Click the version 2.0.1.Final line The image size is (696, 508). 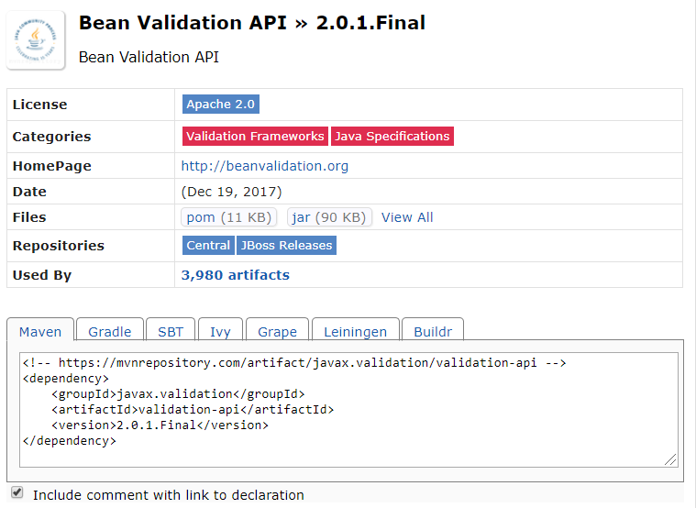click(x=160, y=425)
